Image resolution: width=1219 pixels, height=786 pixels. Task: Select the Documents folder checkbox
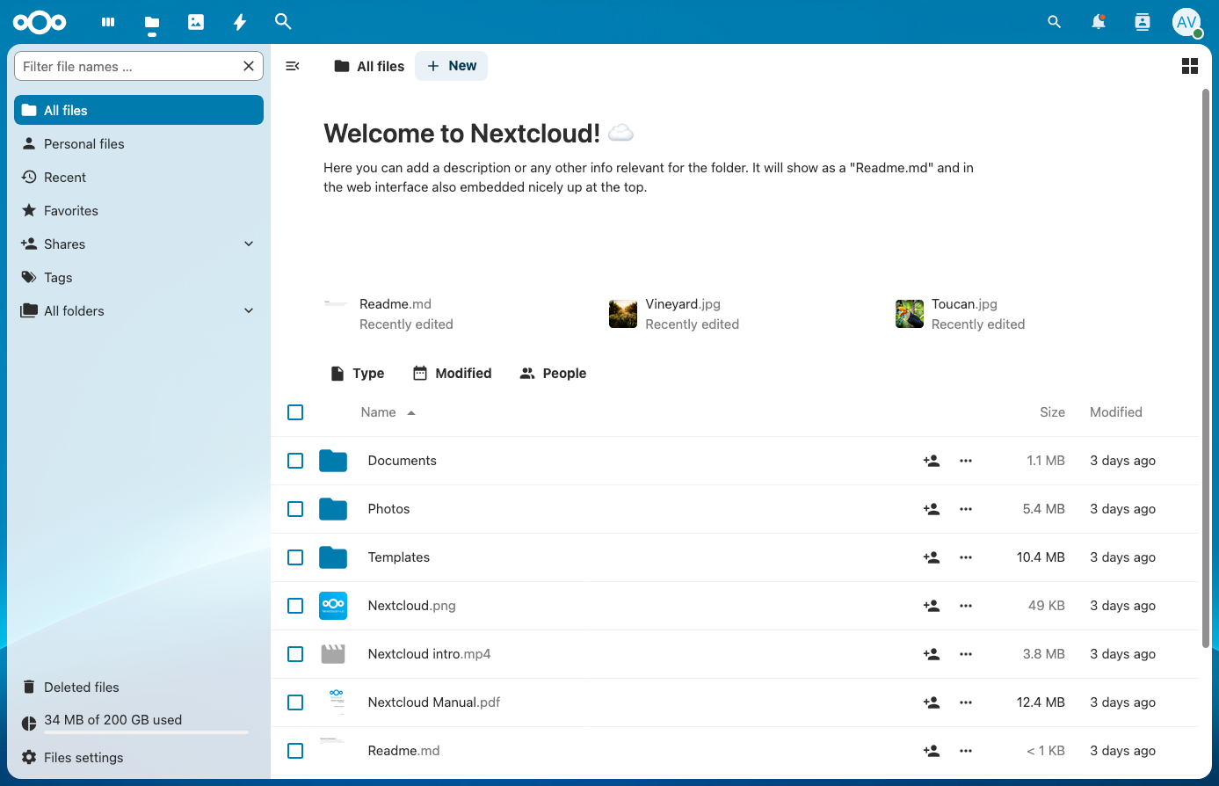click(295, 461)
